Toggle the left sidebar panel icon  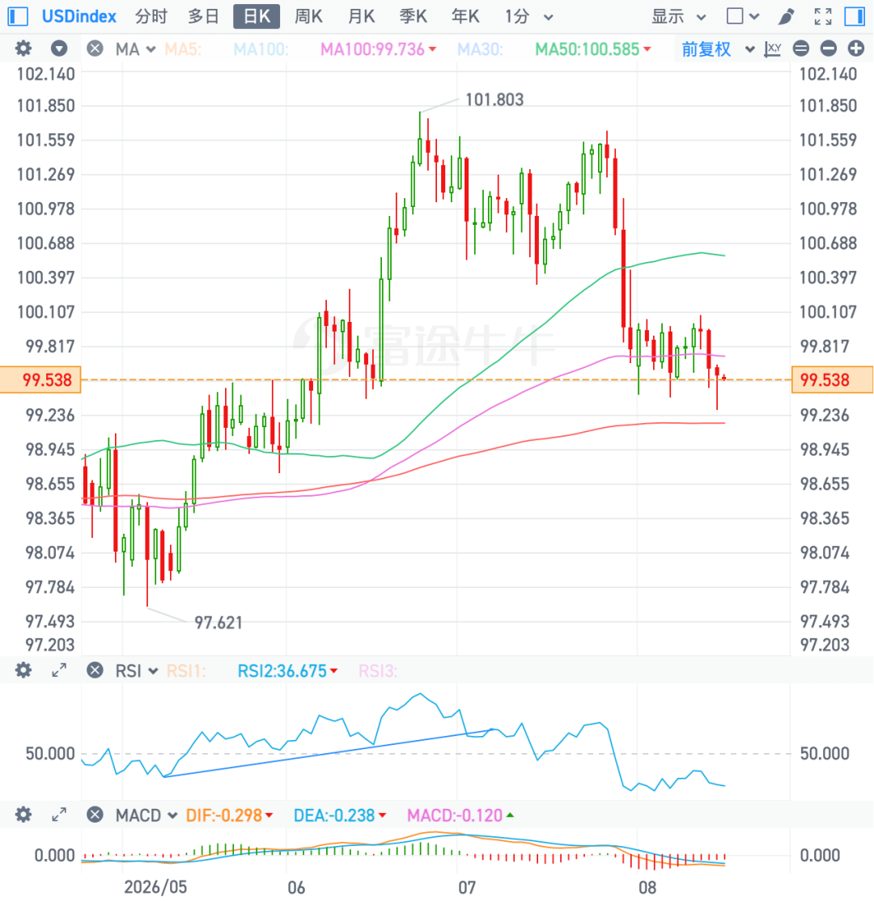pyautogui.click(x=17, y=16)
